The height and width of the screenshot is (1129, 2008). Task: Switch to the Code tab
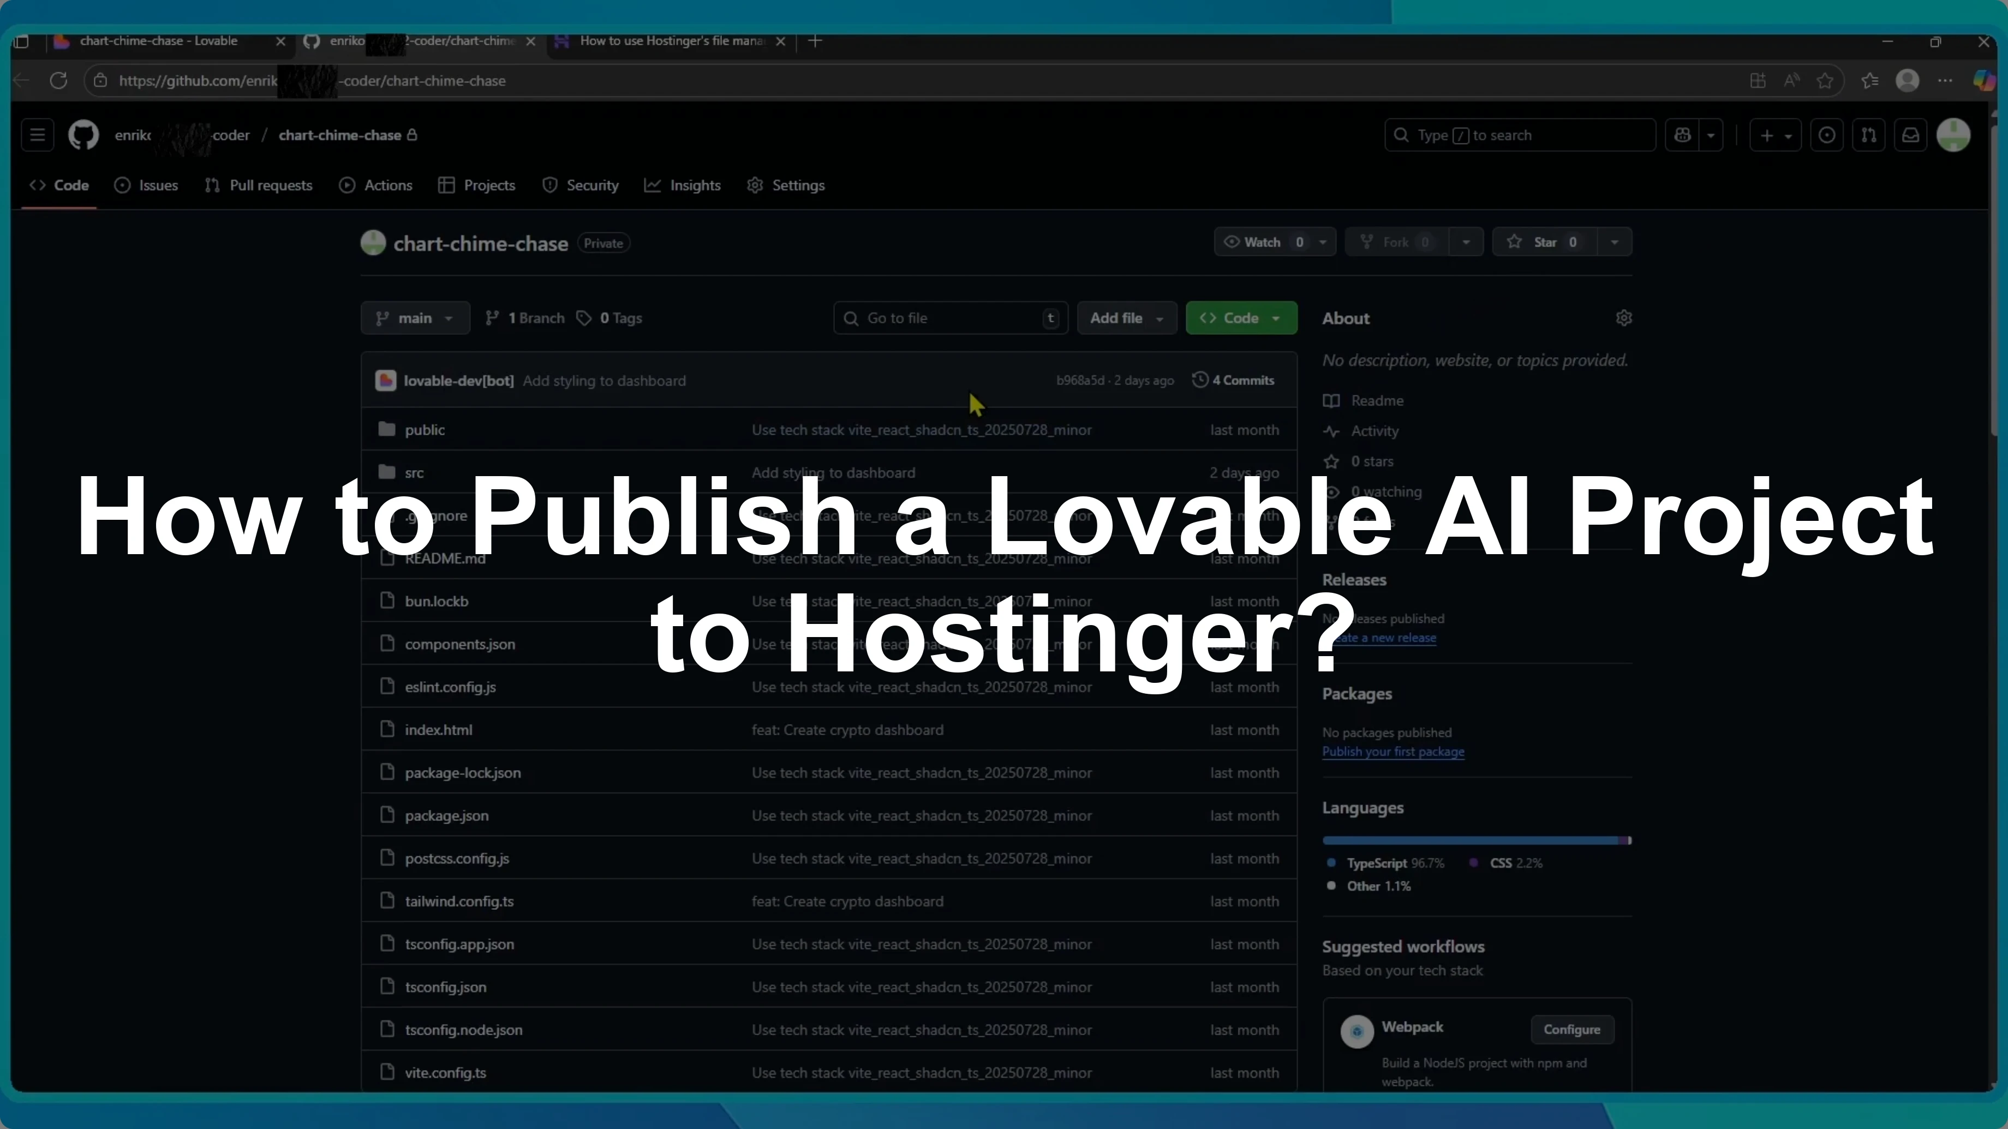point(59,185)
